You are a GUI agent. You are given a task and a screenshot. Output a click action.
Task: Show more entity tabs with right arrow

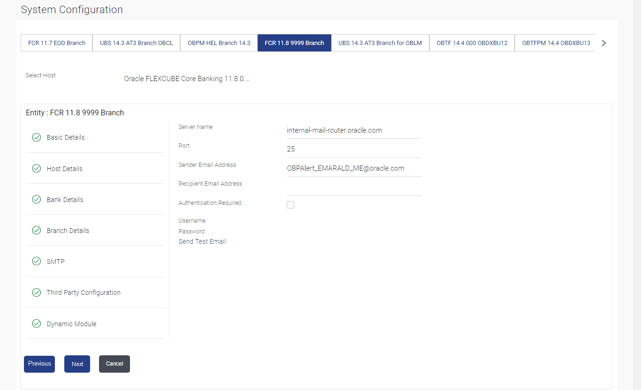coord(604,43)
